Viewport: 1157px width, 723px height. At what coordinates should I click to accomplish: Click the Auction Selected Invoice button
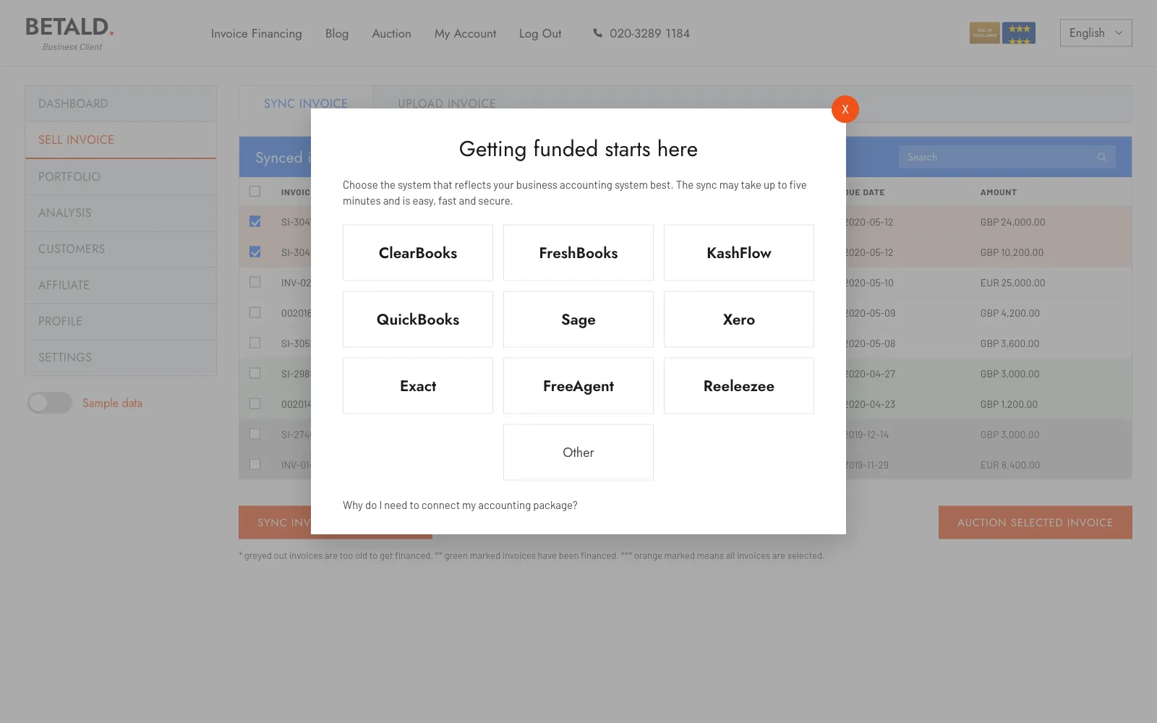(x=1035, y=522)
